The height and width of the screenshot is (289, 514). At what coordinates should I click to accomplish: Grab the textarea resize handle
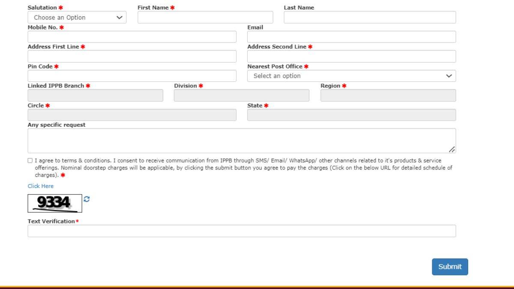452,149
